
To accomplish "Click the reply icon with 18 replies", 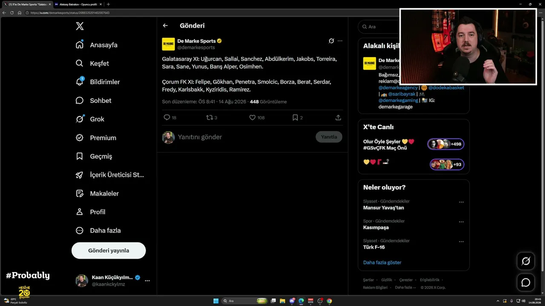I will 167,117.
